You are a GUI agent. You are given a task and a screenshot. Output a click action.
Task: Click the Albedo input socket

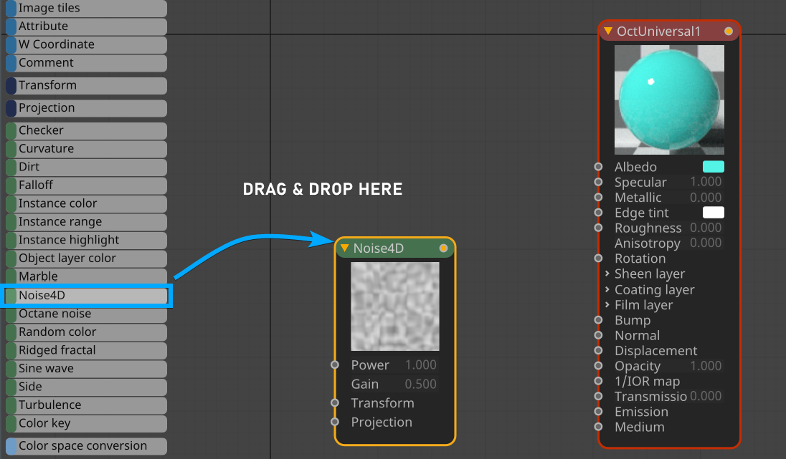click(599, 167)
